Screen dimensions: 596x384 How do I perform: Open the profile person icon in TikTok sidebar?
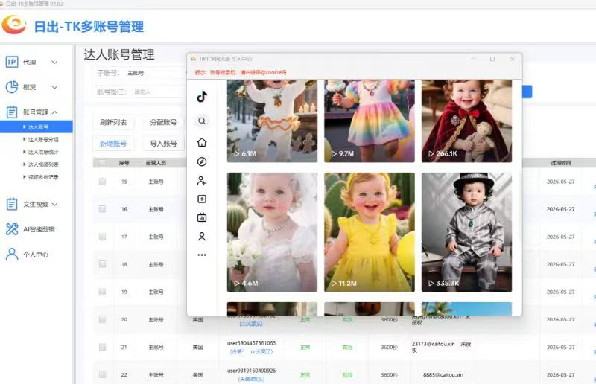pos(202,237)
